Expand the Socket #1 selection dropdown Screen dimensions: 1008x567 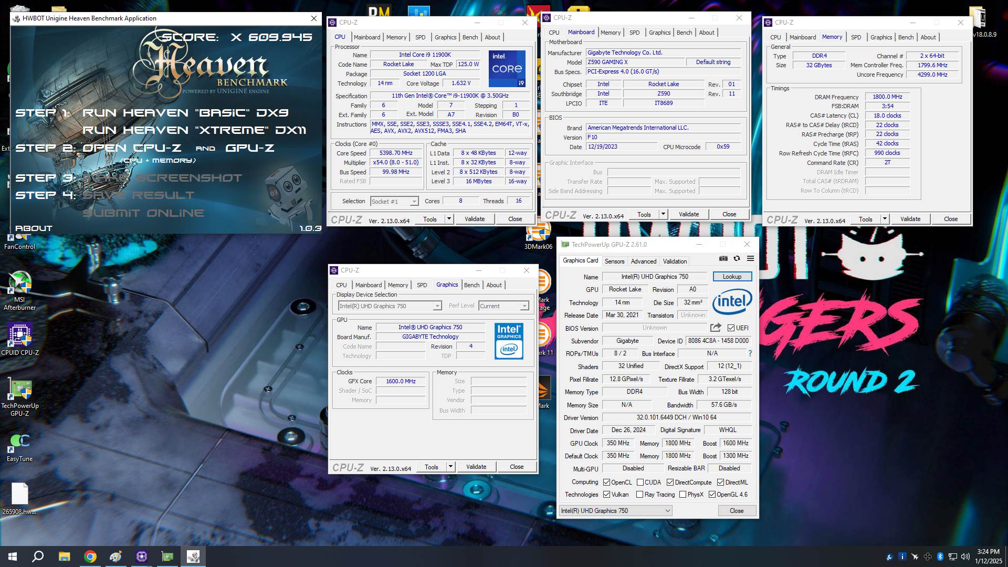pos(414,202)
